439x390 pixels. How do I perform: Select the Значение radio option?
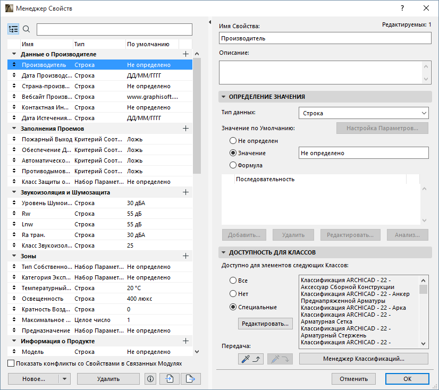[233, 153]
